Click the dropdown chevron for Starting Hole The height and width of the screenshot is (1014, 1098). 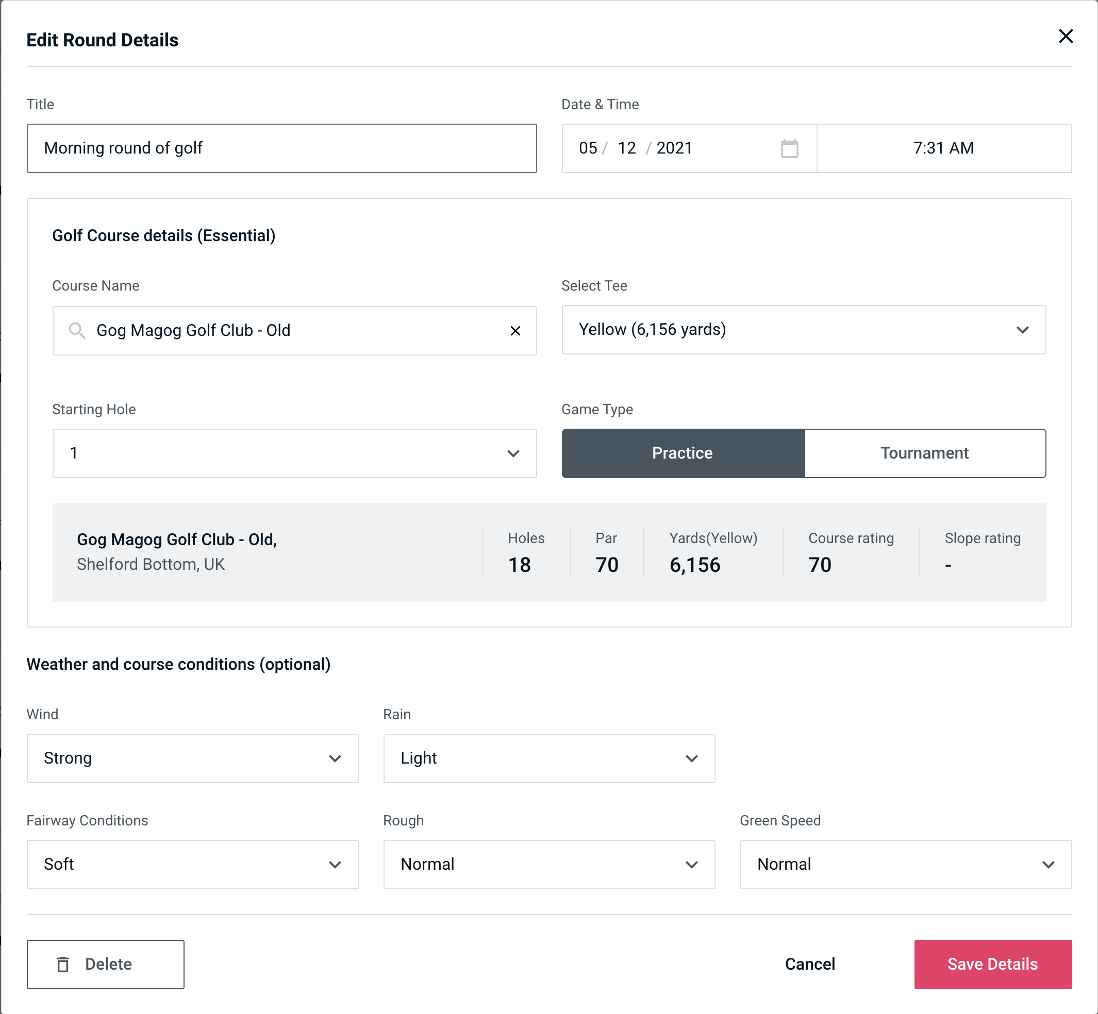(513, 453)
